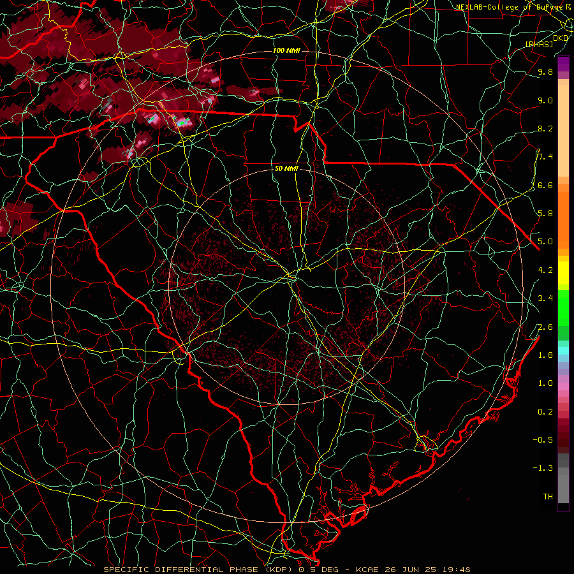Click the 6.6 scale value
The width and height of the screenshot is (574, 574).
coord(545,185)
